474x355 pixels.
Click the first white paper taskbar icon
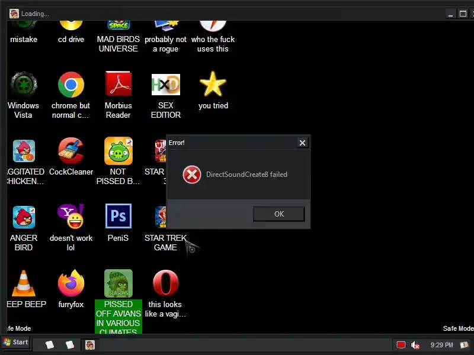[50, 345]
